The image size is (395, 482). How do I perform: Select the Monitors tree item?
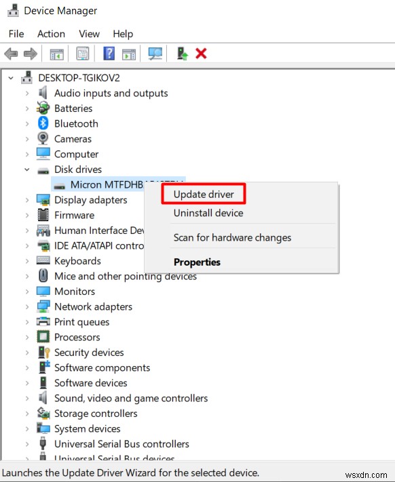[x=75, y=291]
